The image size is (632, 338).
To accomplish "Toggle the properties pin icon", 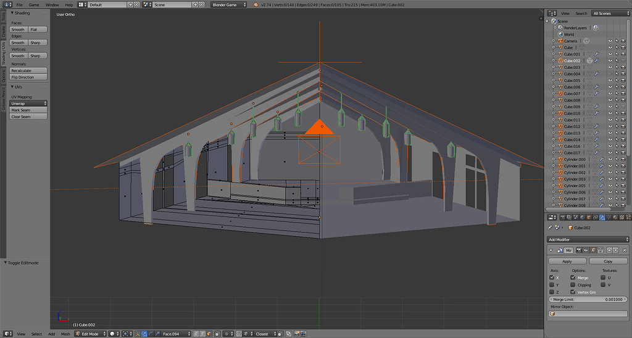I will [550, 227].
